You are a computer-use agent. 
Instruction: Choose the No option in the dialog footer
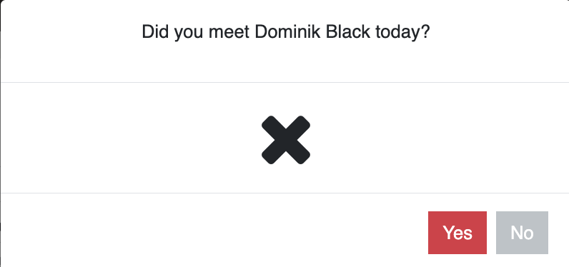pos(522,233)
